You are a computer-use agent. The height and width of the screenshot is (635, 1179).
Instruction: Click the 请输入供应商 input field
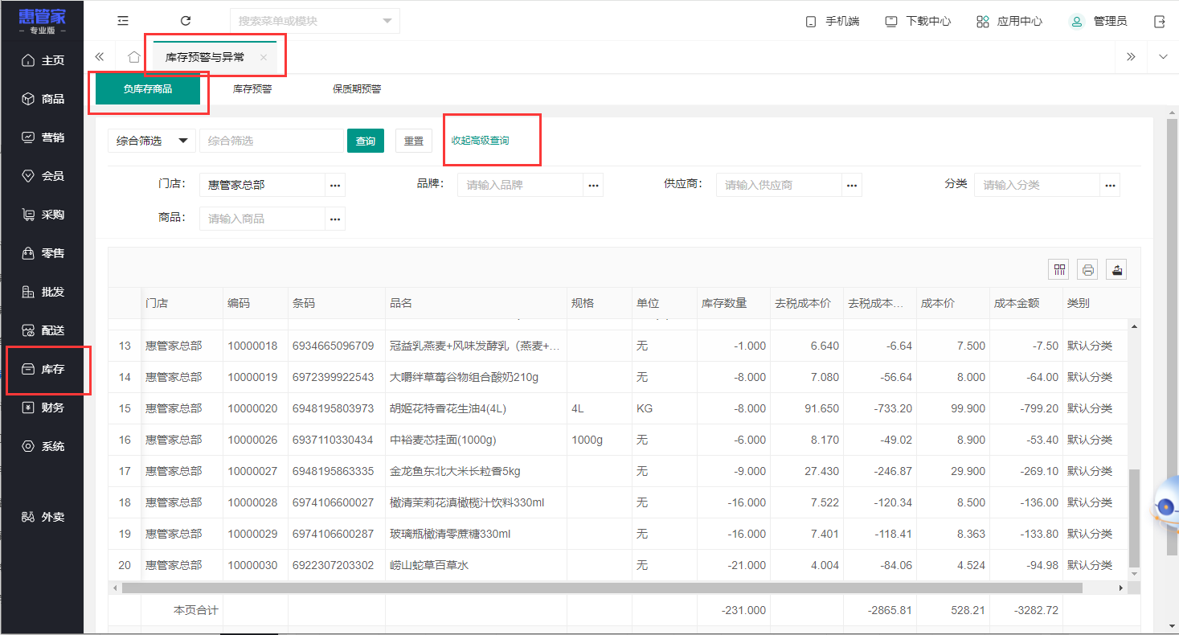(780, 185)
